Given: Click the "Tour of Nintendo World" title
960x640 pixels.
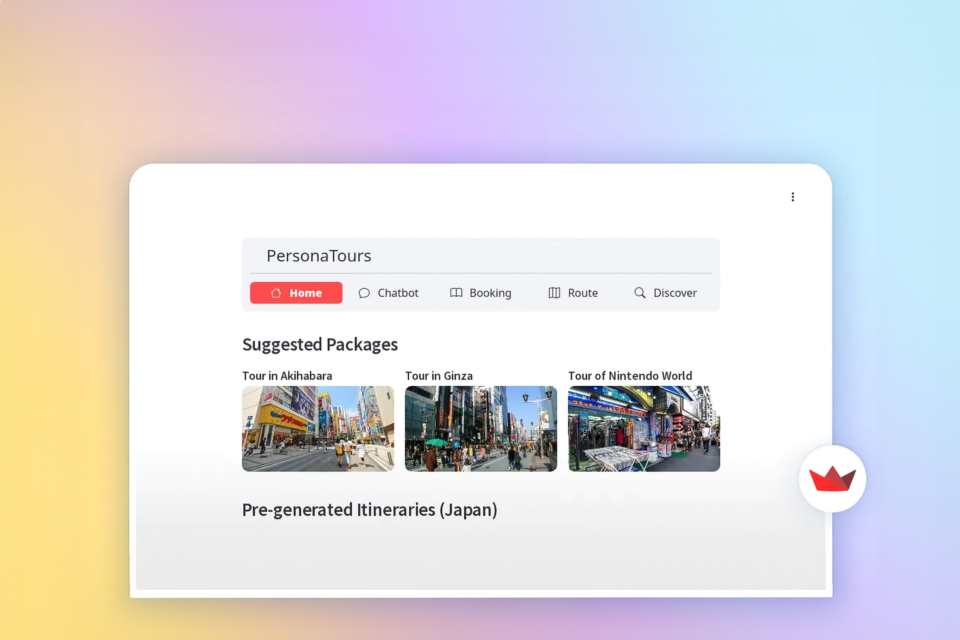Looking at the screenshot, I should click(x=630, y=376).
